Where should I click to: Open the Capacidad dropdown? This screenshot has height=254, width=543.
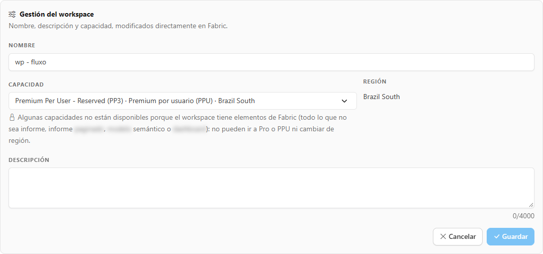click(x=183, y=101)
